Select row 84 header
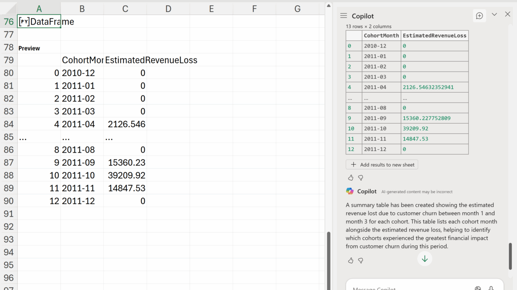Image resolution: width=517 pixels, height=290 pixels. click(x=8, y=124)
